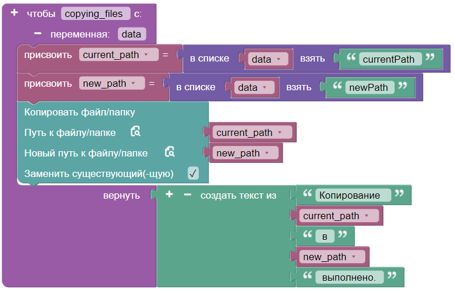Toggle the Заменить существующий(-щую) checkbox
The image size is (455, 293).
pos(193,173)
